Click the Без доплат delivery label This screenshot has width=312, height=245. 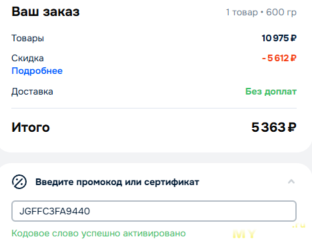271,91
